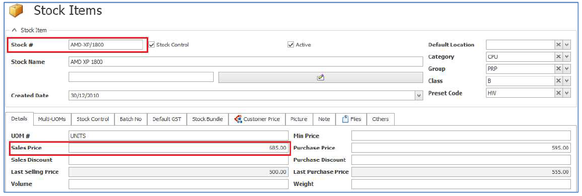The width and height of the screenshot is (582, 196).
Task: Click the Group field showing PRP
Action: [520, 69]
